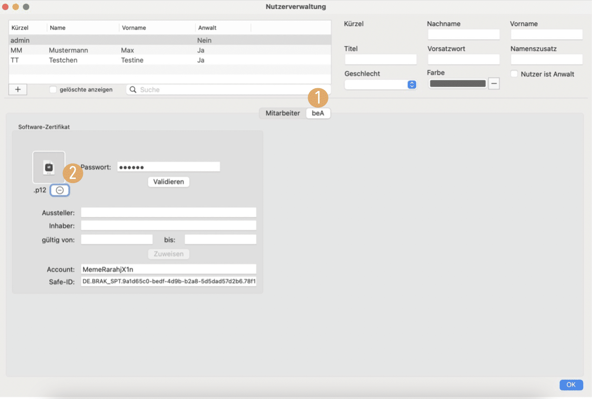Viewport: 592px width, 399px height.
Task: Open the Geschlecht dropdown
Action: tap(381, 85)
